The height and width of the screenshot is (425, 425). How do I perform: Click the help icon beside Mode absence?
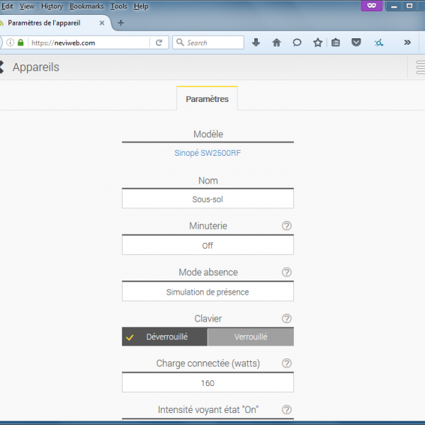pos(287,272)
